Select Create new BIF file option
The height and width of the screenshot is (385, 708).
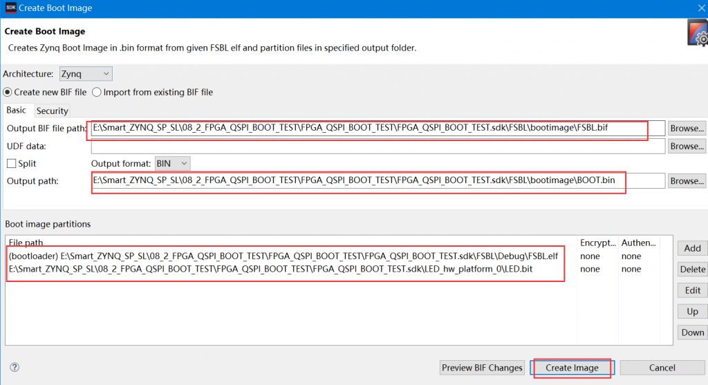8,92
